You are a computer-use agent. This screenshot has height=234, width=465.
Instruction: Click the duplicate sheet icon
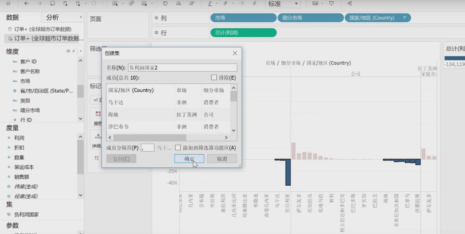(x=131, y=4)
